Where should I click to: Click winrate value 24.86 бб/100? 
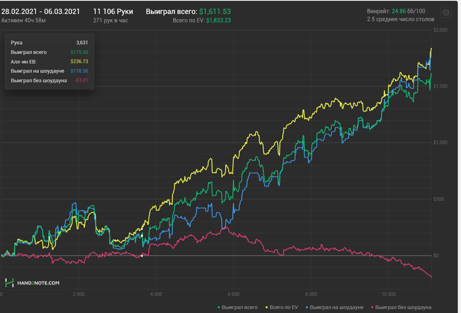coord(408,11)
